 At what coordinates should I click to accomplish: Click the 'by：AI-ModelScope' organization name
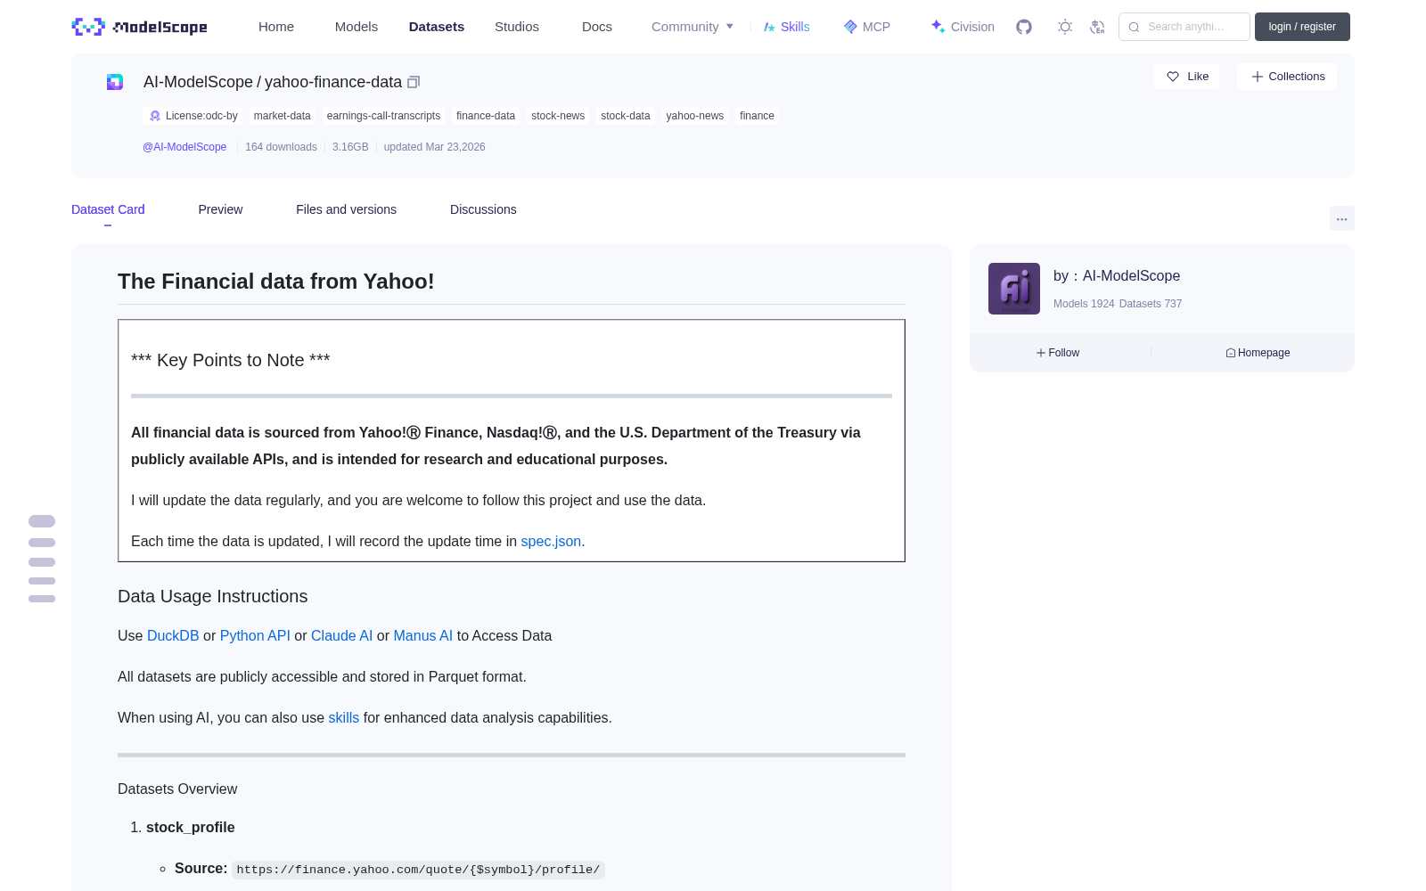click(1117, 276)
